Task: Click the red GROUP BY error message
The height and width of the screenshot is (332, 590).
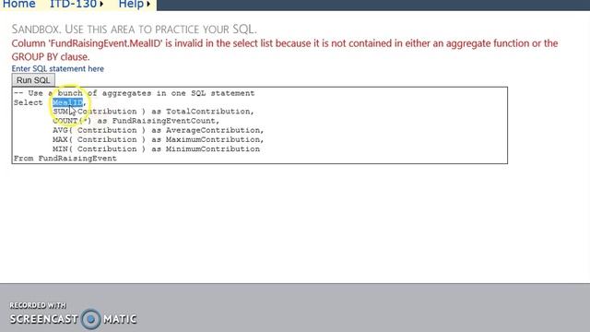Action: coord(285,50)
